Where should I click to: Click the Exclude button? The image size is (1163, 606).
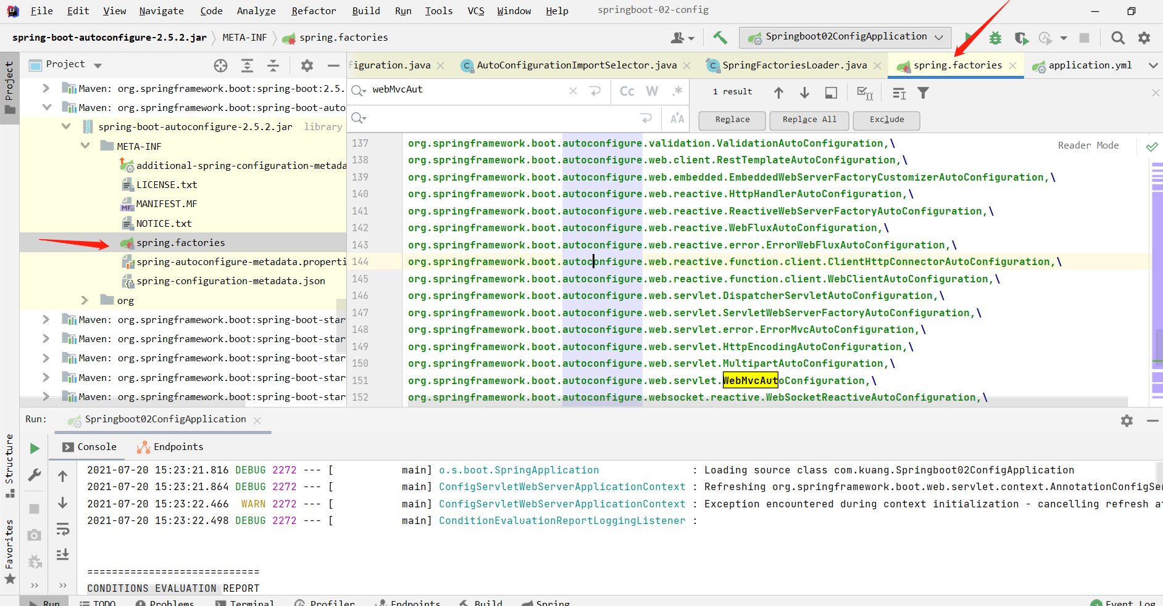tap(886, 120)
